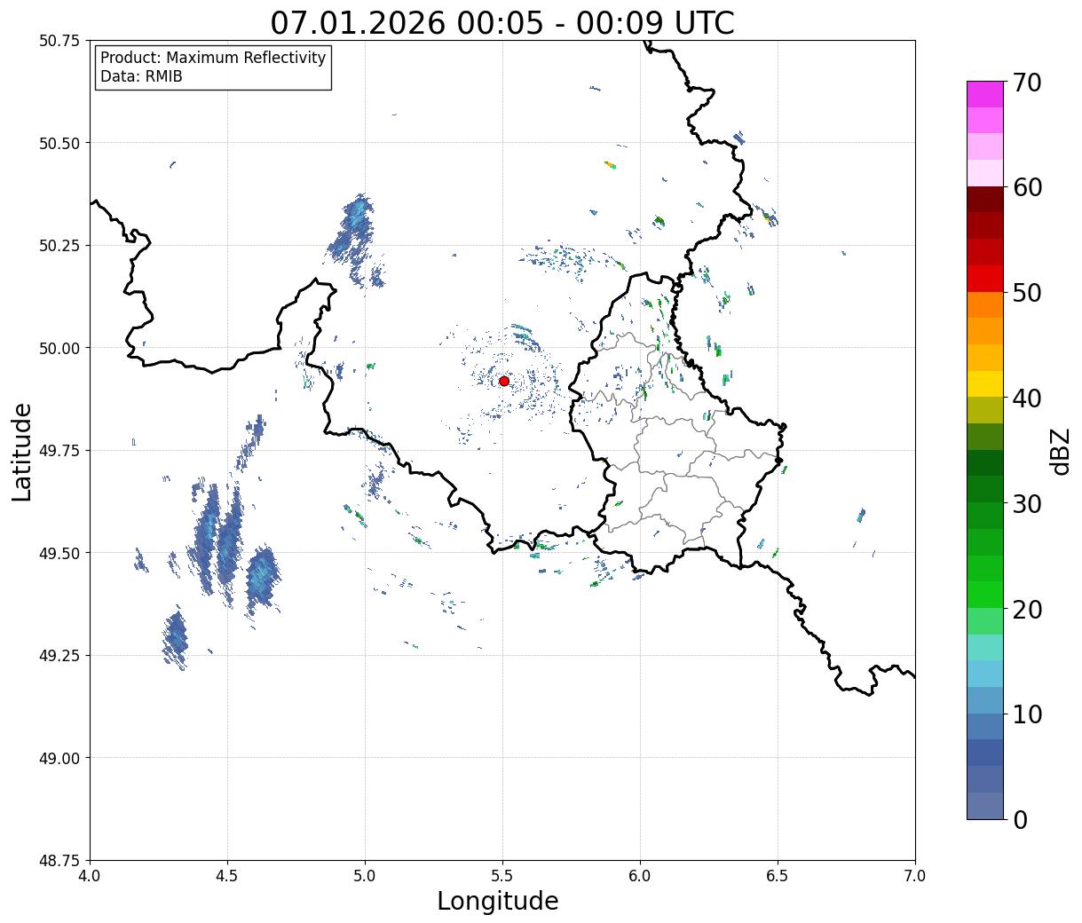Select the 'Product: Maximum Reflectivity' legend text

[x=213, y=58]
